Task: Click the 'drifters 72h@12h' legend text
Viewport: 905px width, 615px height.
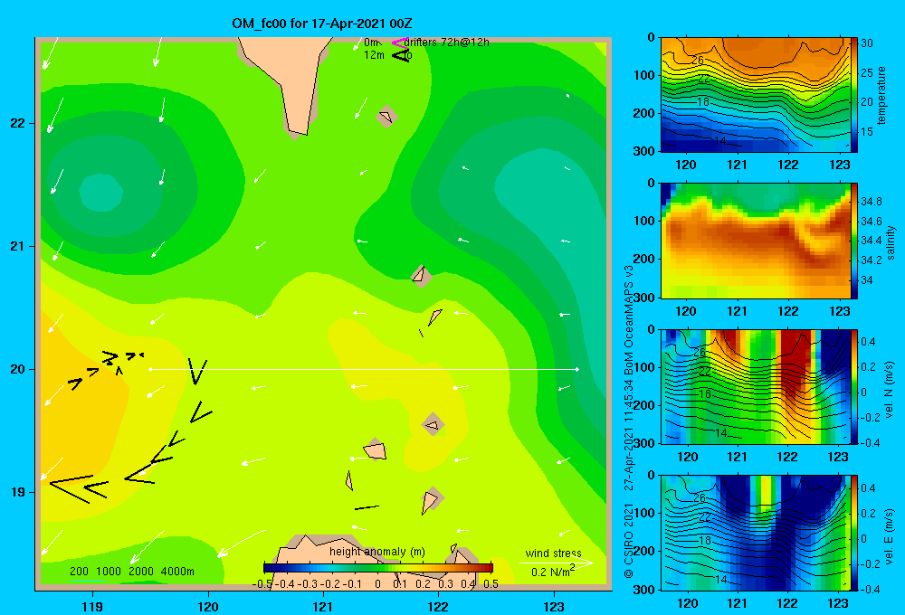Action: point(447,43)
